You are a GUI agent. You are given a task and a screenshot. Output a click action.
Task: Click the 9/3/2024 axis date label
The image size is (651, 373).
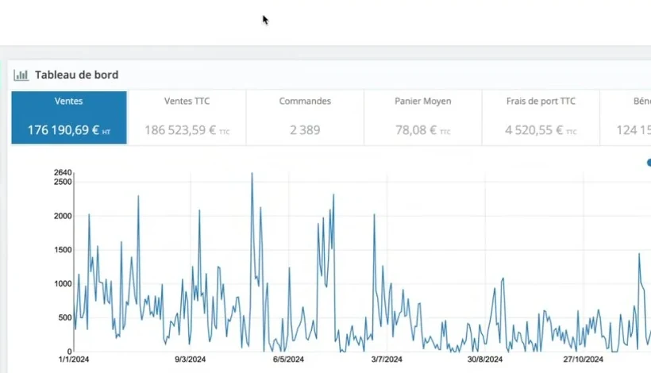tap(191, 360)
